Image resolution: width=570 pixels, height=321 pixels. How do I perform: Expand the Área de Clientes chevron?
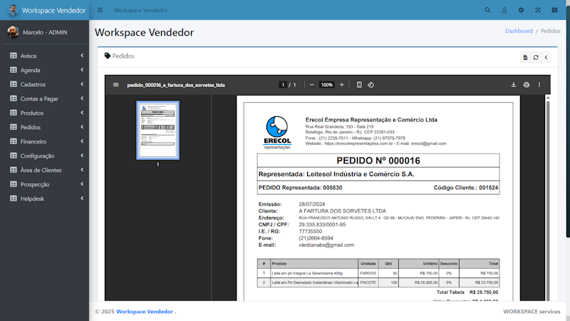coord(82,170)
